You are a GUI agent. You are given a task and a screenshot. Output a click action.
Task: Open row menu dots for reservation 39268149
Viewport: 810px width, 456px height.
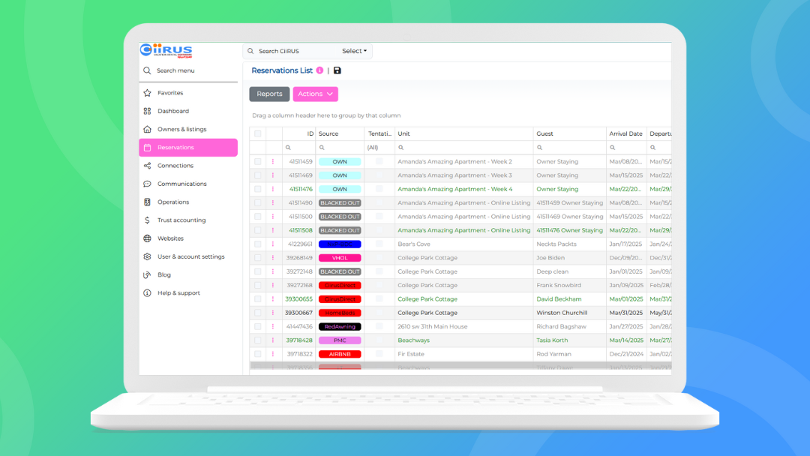coord(273,258)
